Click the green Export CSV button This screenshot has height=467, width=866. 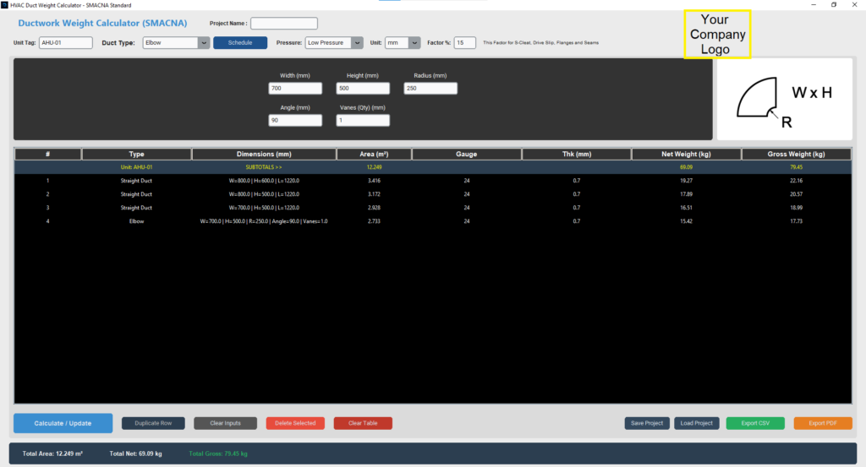tap(755, 423)
